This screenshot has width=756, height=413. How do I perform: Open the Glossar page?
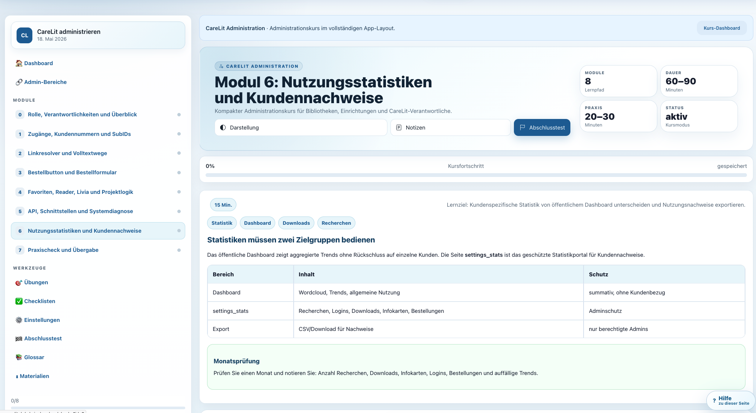[x=98, y=357]
